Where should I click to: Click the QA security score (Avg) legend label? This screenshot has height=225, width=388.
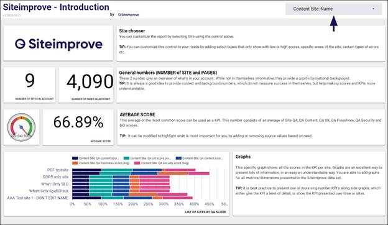pos(165,163)
